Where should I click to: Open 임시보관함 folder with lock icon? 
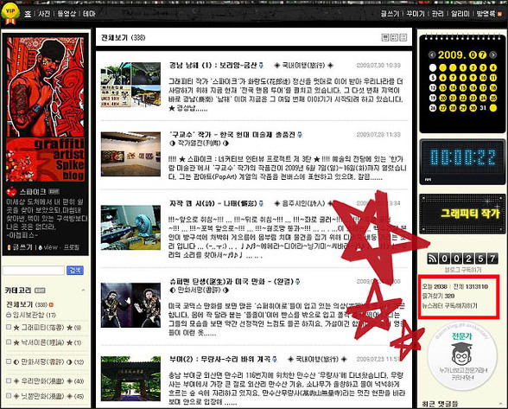[x=31, y=315]
